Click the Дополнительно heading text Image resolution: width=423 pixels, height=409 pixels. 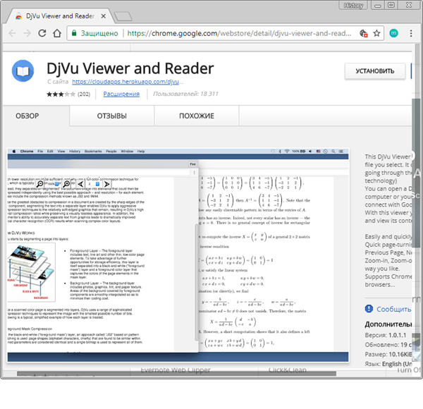coord(388,324)
